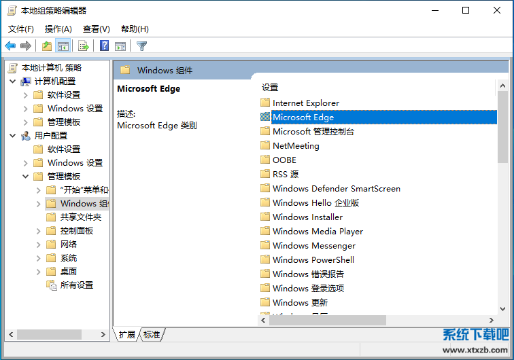Open the 查看(V) menu
514x360 pixels.
[x=96, y=29]
